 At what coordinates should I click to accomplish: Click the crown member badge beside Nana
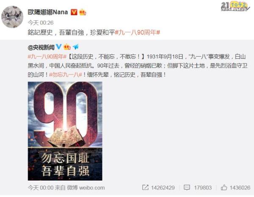83,12
